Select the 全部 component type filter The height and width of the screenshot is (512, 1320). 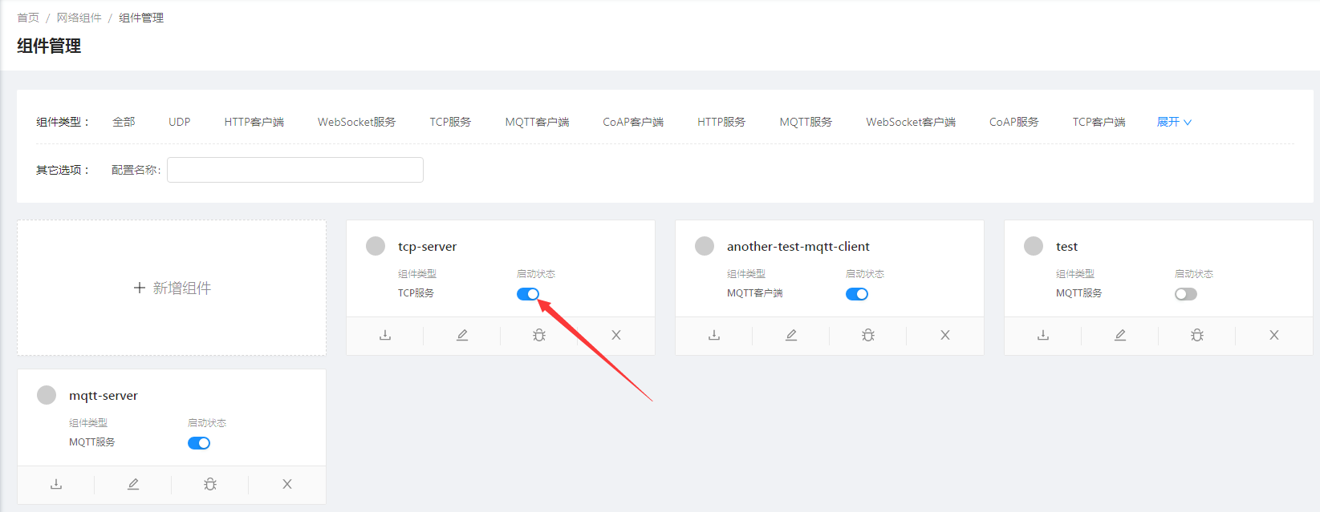(x=124, y=122)
